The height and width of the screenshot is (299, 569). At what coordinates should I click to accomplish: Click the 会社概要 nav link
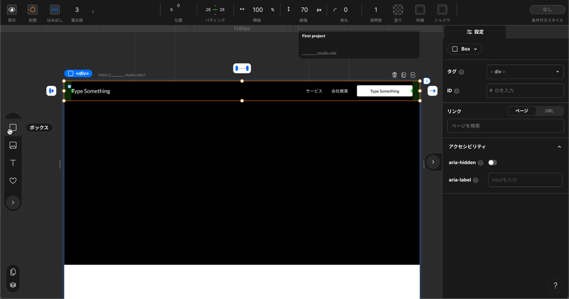[x=340, y=91]
